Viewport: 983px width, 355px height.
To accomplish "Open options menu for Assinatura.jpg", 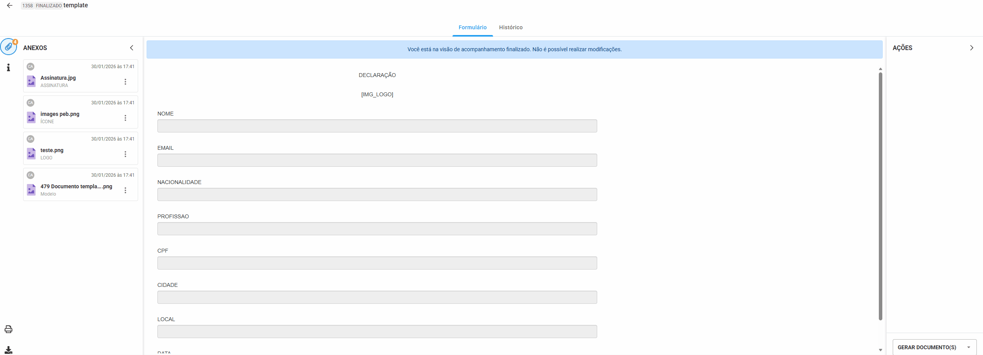I will [125, 82].
